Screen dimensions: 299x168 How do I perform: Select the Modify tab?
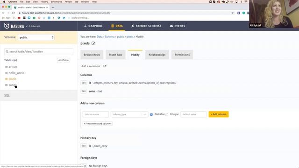[x=135, y=55]
